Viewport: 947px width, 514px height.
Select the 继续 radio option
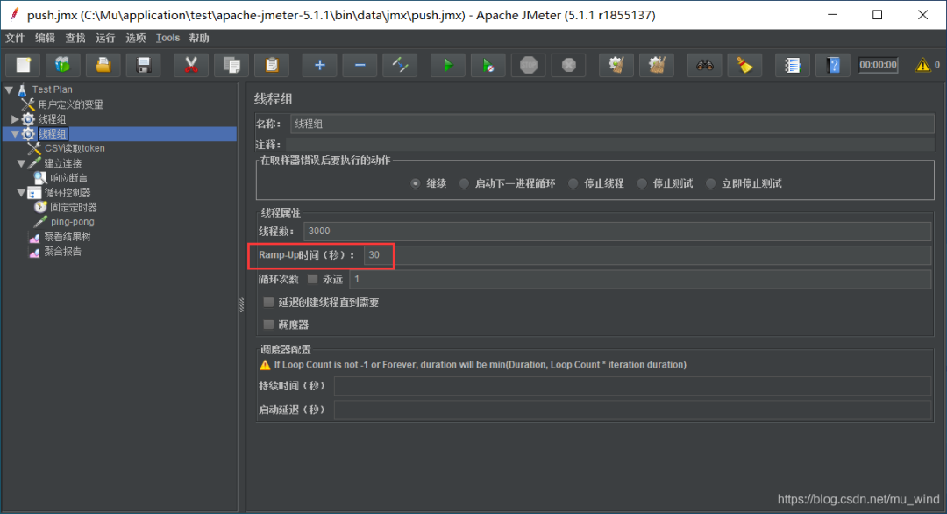[x=416, y=183]
